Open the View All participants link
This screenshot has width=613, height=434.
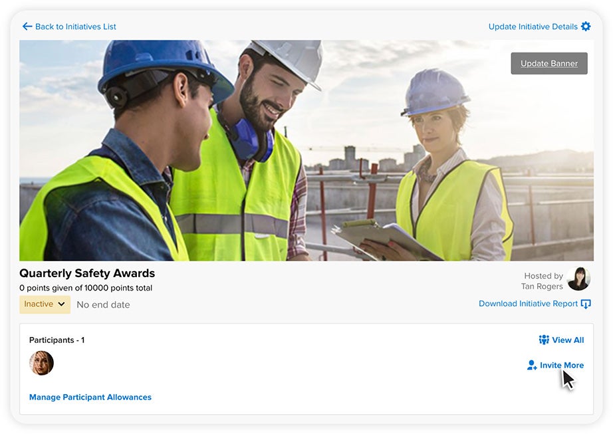click(568, 340)
